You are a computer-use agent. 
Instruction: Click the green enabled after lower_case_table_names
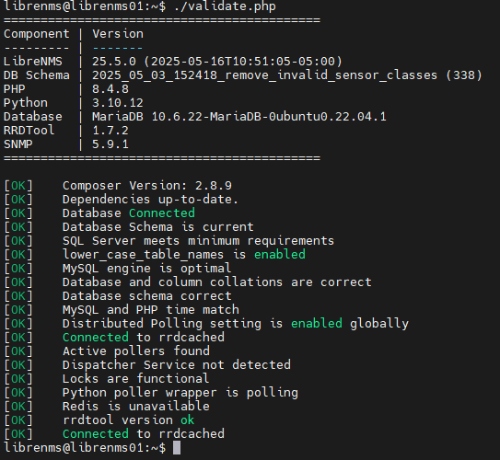click(280, 254)
